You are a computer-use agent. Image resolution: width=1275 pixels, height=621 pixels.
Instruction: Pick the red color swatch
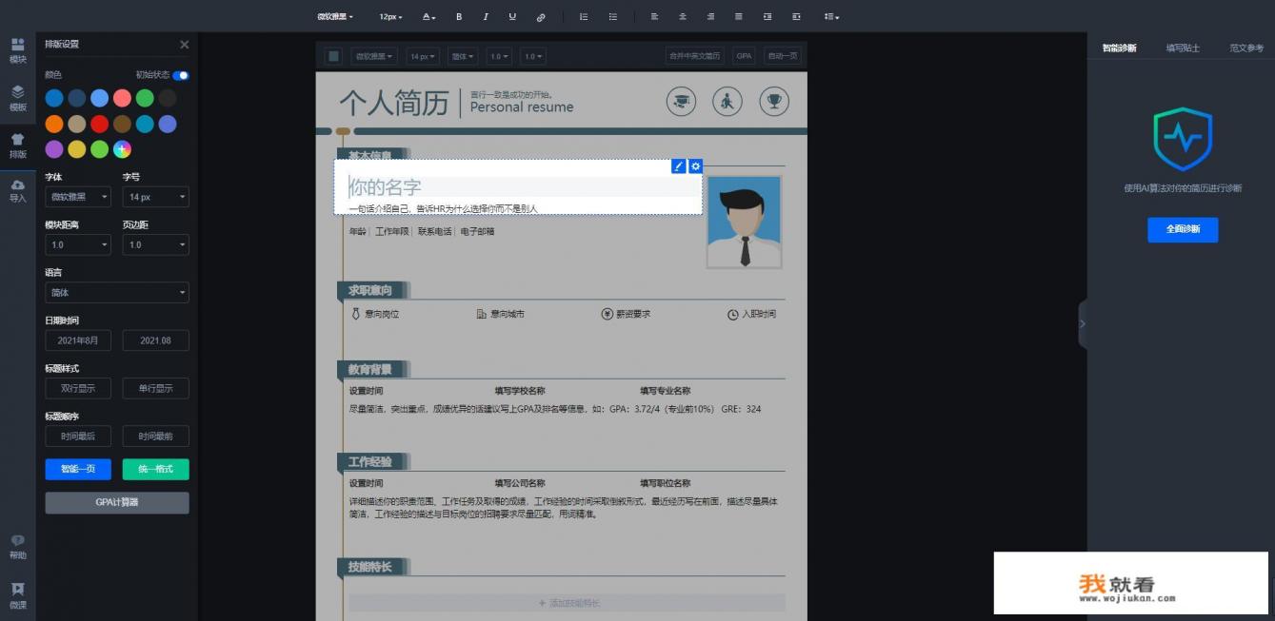coord(99,124)
